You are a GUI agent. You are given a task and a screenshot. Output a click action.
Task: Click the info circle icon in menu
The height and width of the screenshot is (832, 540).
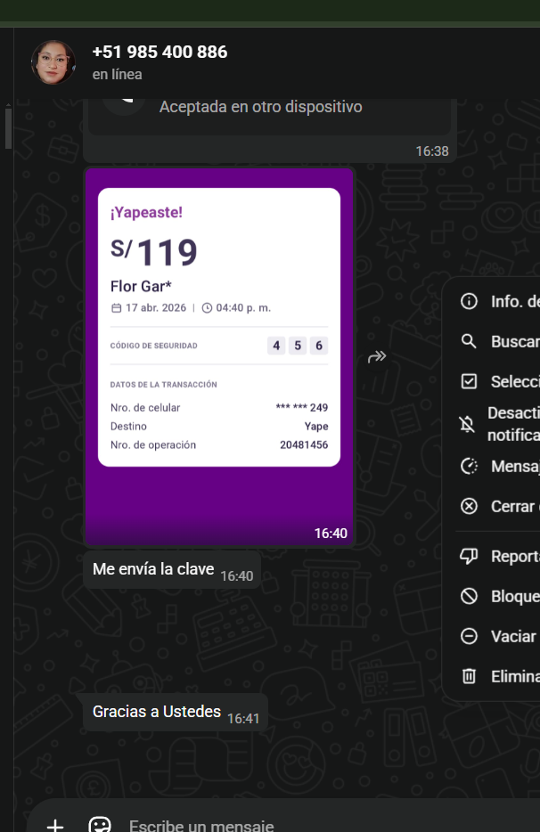pos(469,301)
